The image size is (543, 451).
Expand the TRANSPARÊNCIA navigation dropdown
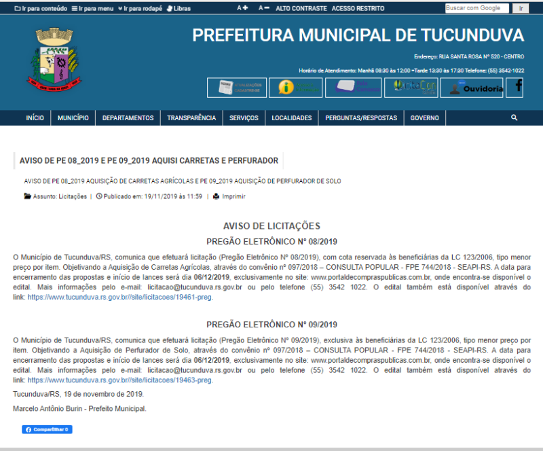pos(191,117)
